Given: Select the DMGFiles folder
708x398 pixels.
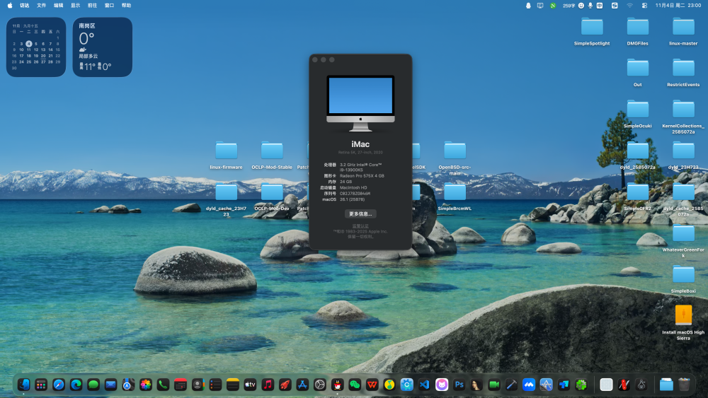Looking at the screenshot, I should coord(638,31).
